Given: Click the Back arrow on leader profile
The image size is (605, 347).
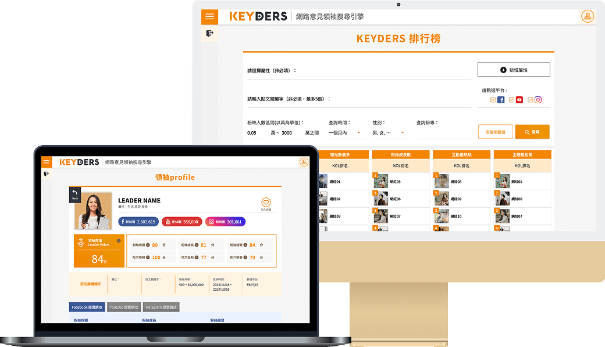Looking at the screenshot, I should [x=75, y=194].
